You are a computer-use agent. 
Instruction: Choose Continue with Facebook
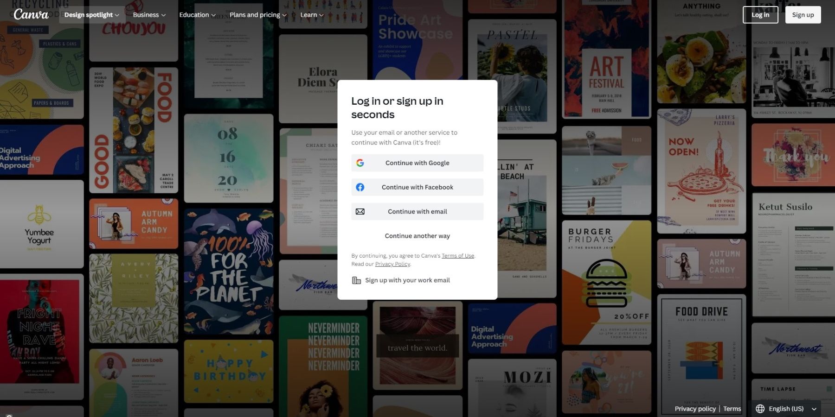point(417,187)
